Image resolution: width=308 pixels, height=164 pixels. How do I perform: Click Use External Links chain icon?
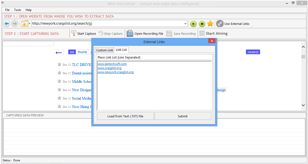click(x=220, y=24)
